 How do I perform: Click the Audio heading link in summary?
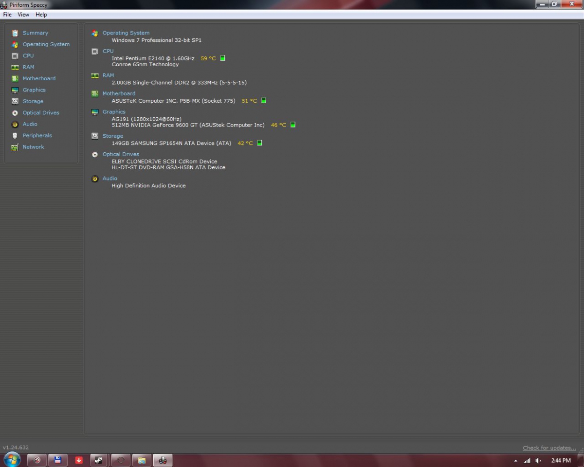point(109,179)
